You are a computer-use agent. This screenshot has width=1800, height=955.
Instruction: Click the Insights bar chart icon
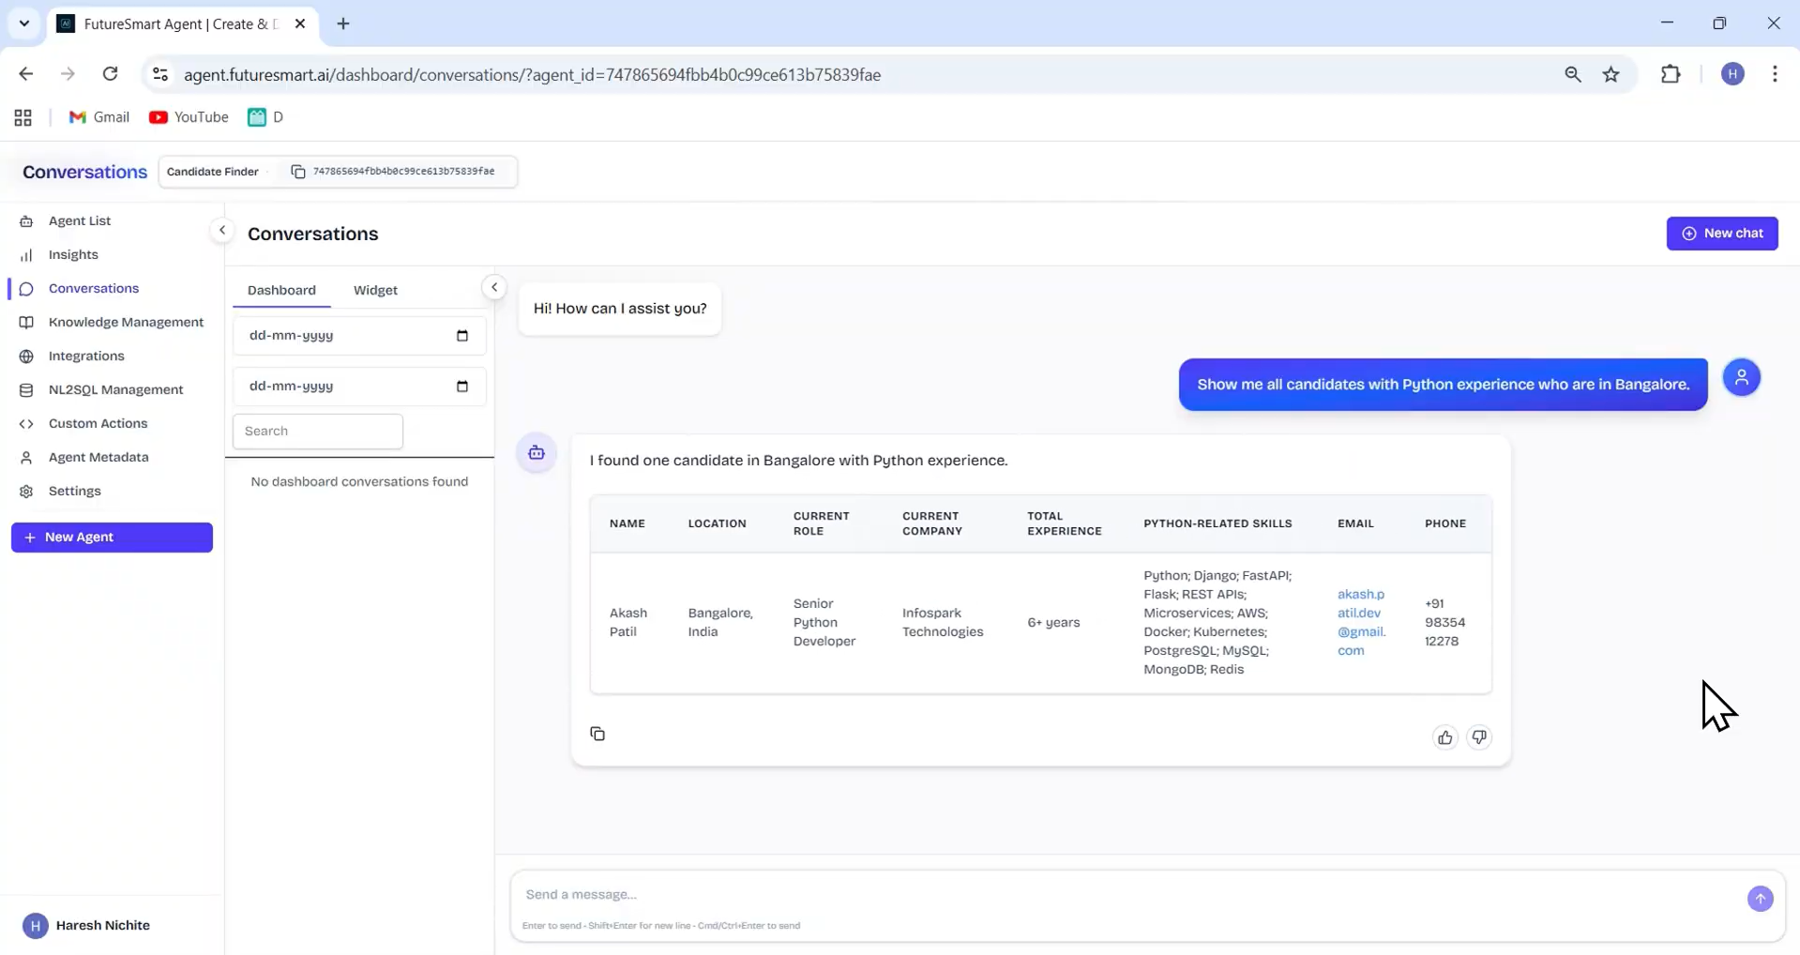coord(26,255)
